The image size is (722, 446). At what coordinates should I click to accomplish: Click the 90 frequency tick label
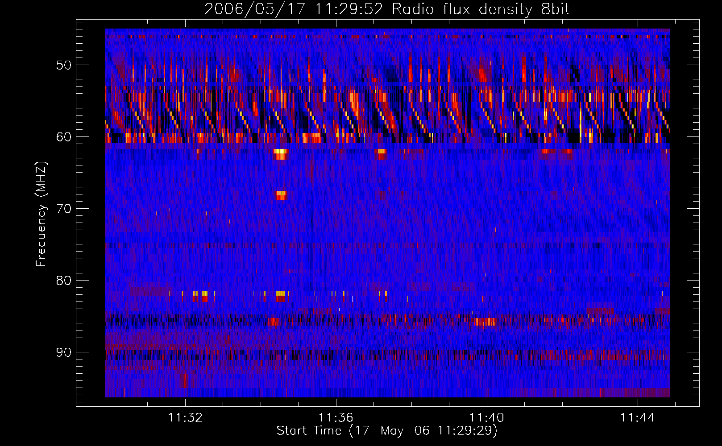point(63,352)
